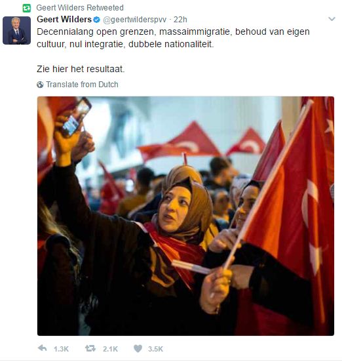Expand the tweet options chevron menu
This screenshot has width=342, height=364.
point(332,19)
